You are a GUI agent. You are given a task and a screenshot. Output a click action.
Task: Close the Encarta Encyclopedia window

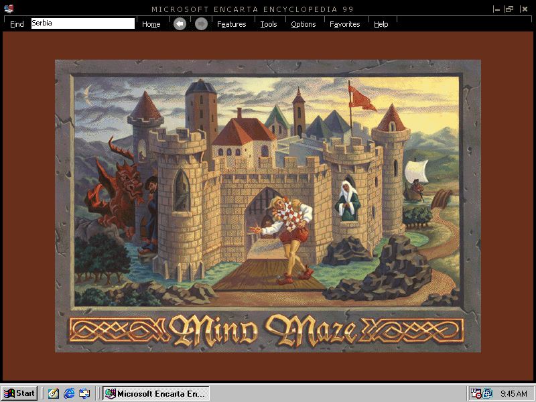[x=524, y=9]
